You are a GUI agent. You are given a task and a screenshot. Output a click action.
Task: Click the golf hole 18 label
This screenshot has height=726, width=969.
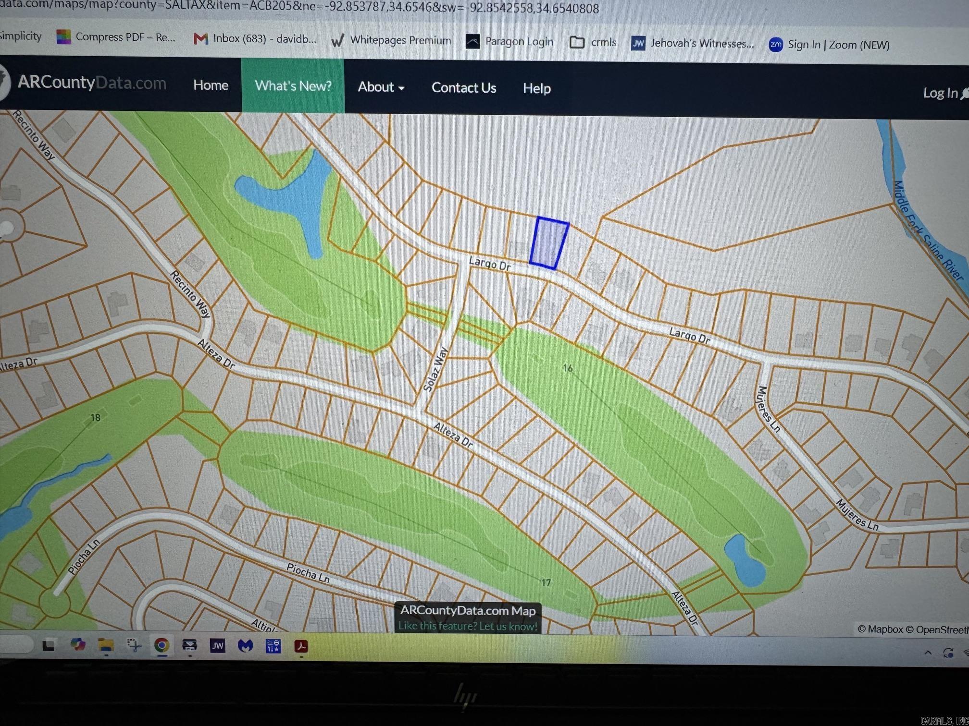(x=95, y=417)
